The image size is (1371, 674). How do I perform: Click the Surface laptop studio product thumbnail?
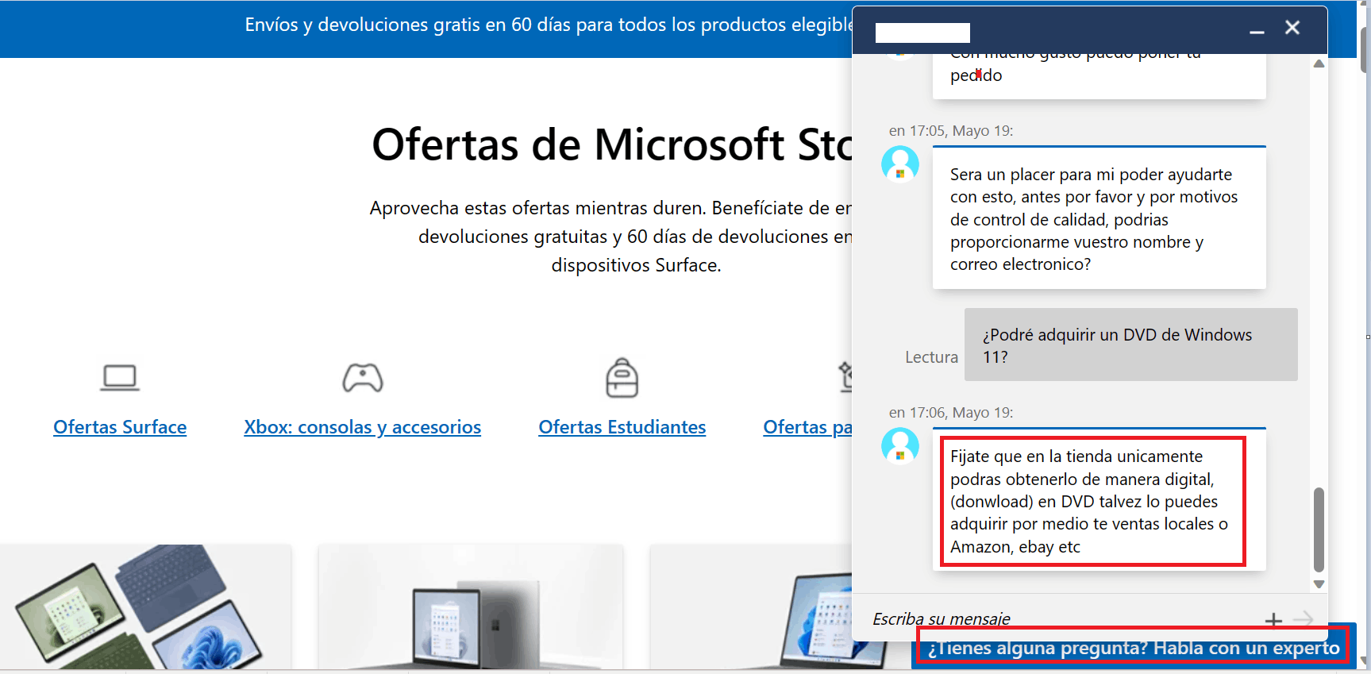(x=471, y=607)
